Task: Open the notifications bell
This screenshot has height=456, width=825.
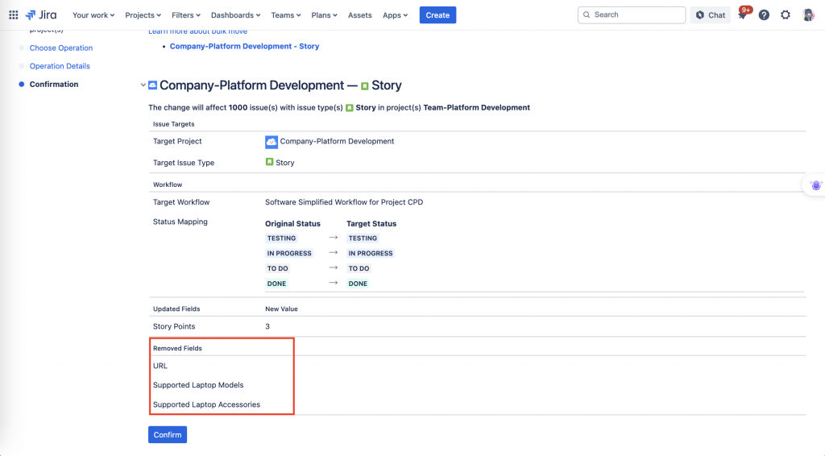Action: [x=742, y=15]
